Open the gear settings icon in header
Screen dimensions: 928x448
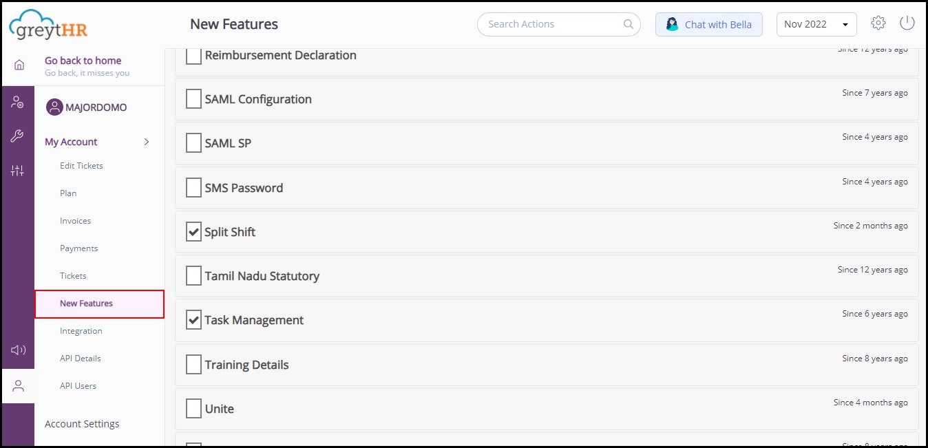tap(878, 23)
